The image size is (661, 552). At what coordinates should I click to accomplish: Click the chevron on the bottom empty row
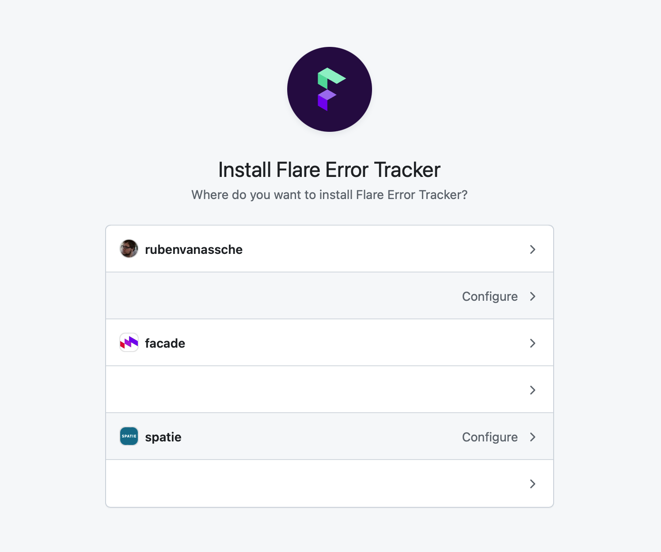[533, 484]
